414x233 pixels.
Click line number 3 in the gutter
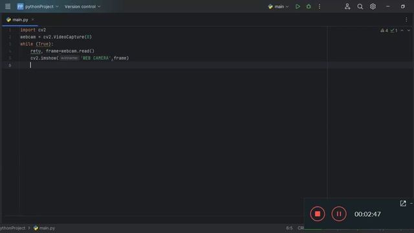pos(10,44)
